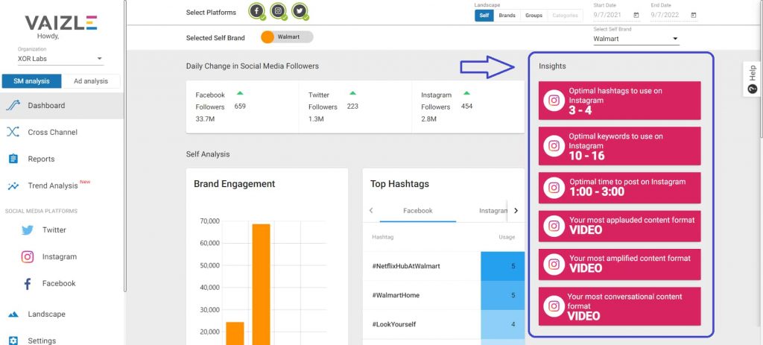Go to next Top Hashtags tab arrow

[516, 211]
